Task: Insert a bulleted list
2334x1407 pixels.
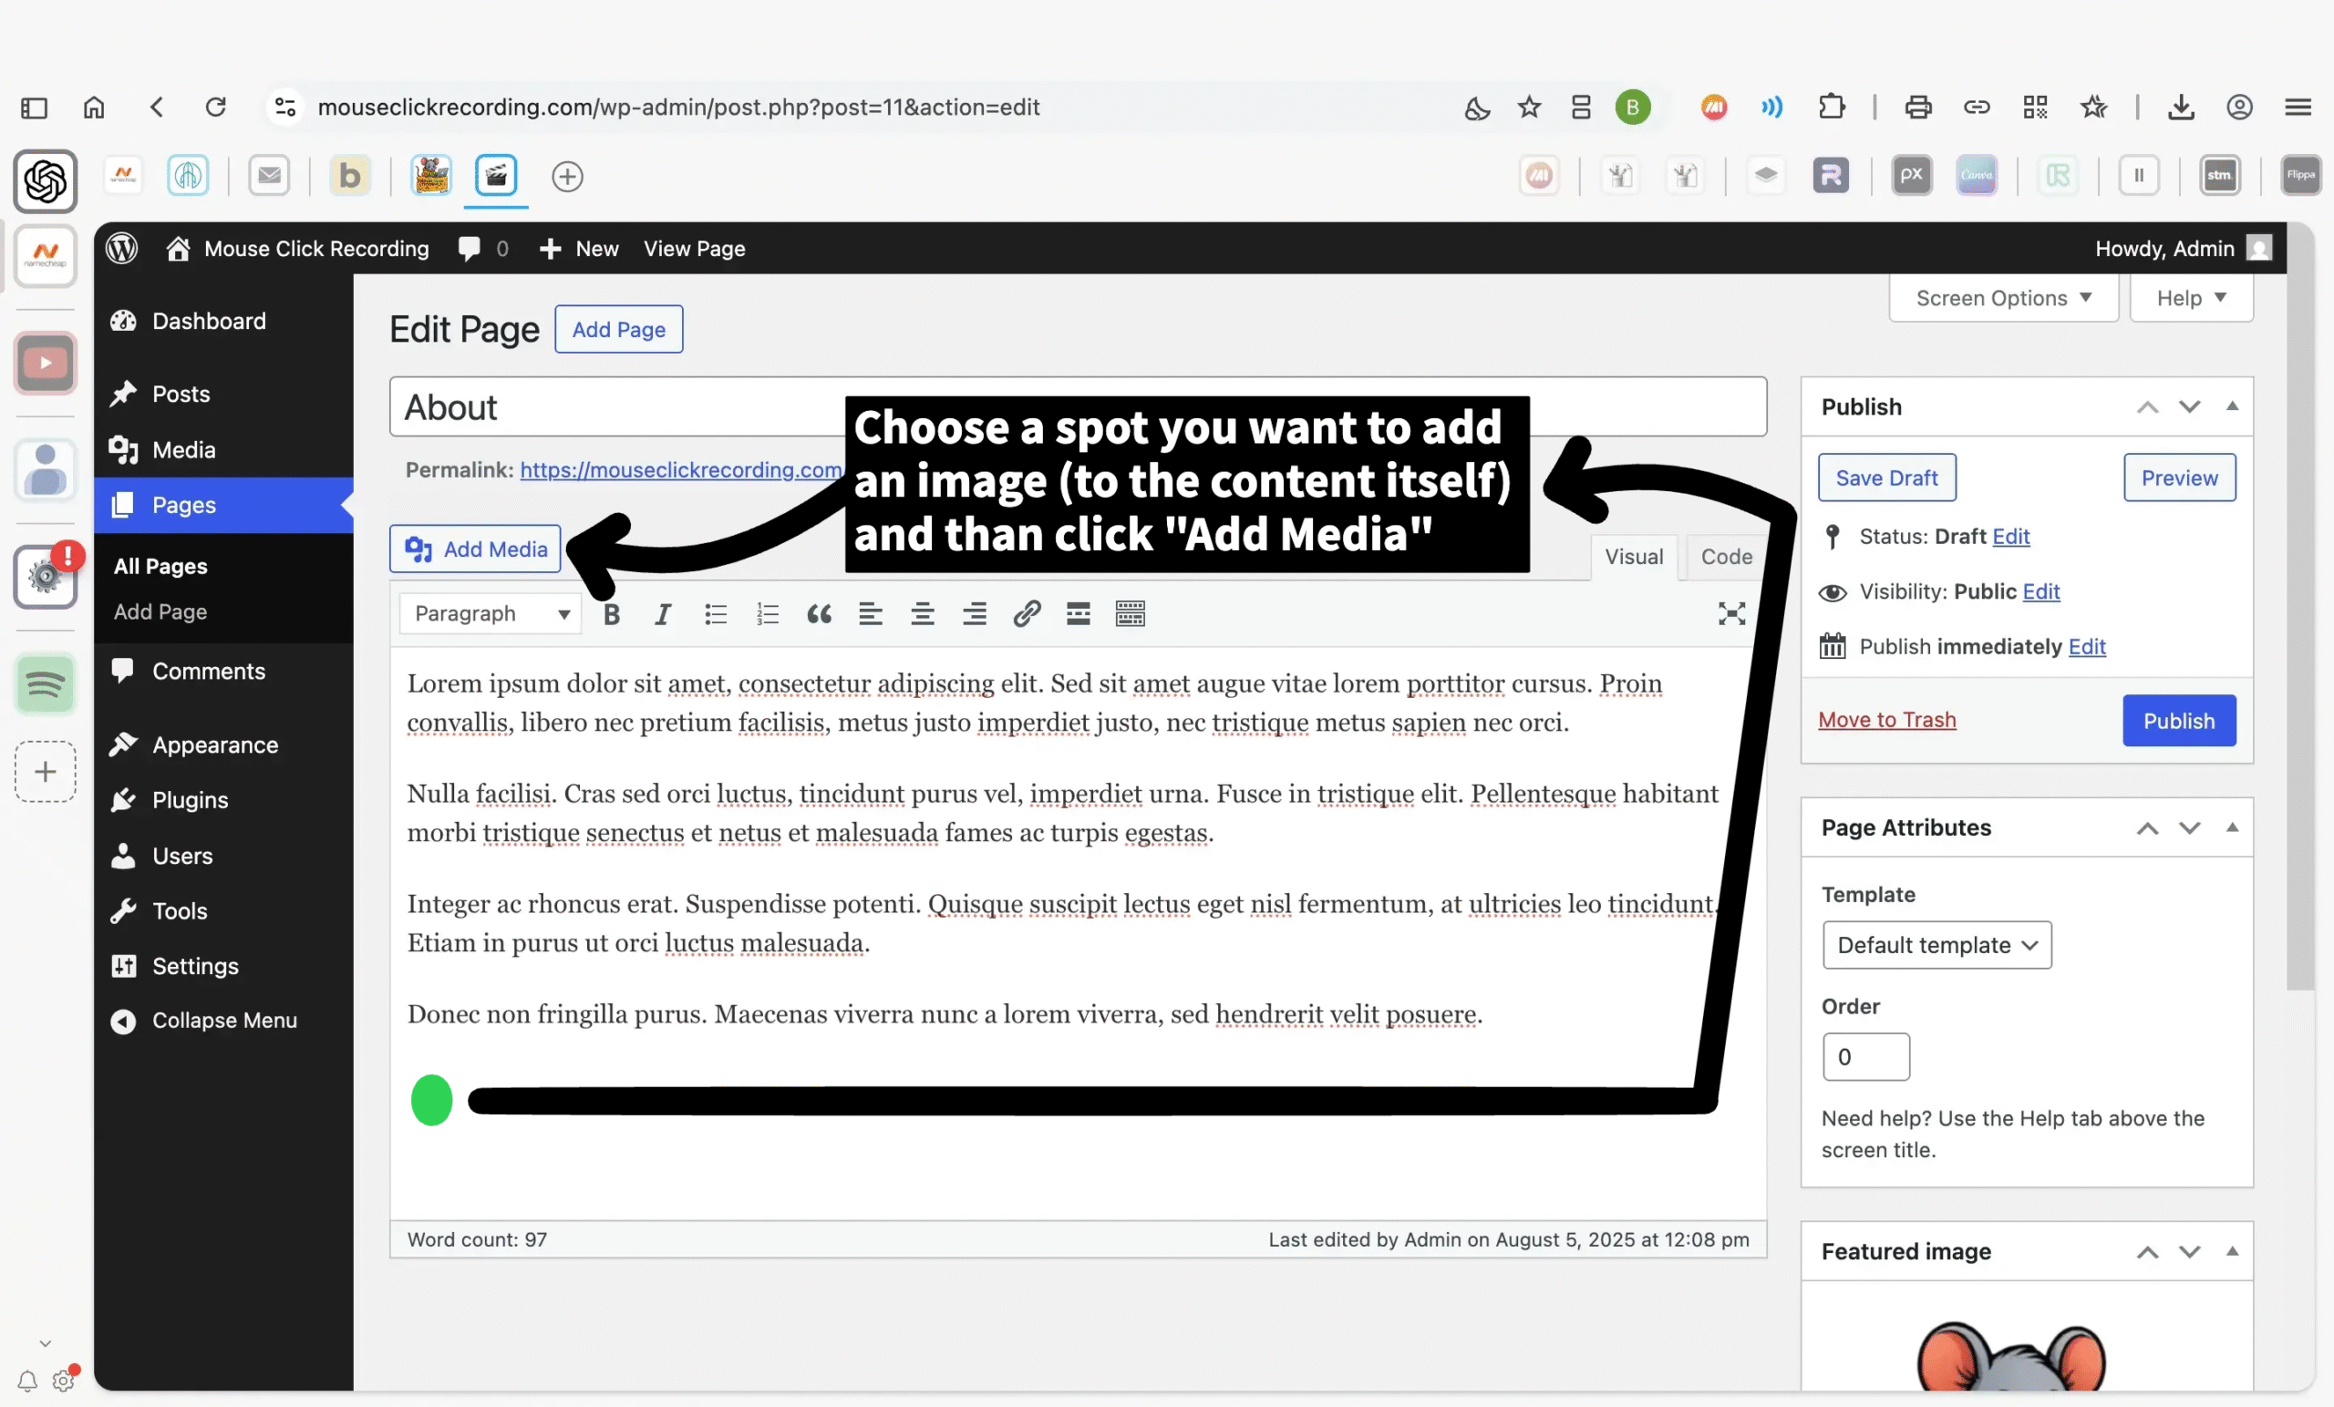Action: tap(715, 614)
